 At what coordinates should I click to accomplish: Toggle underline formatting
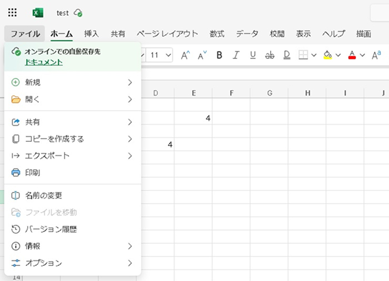coord(253,55)
